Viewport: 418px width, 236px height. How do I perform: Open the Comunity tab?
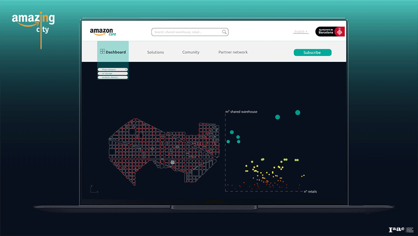tap(191, 52)
